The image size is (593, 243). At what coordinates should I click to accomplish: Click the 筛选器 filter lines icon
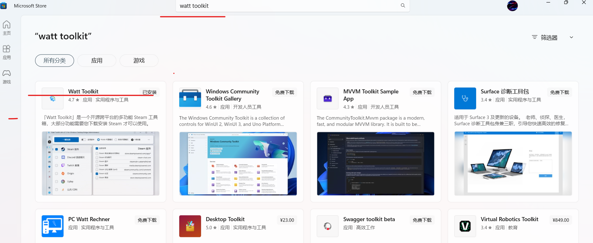[535, 37]
